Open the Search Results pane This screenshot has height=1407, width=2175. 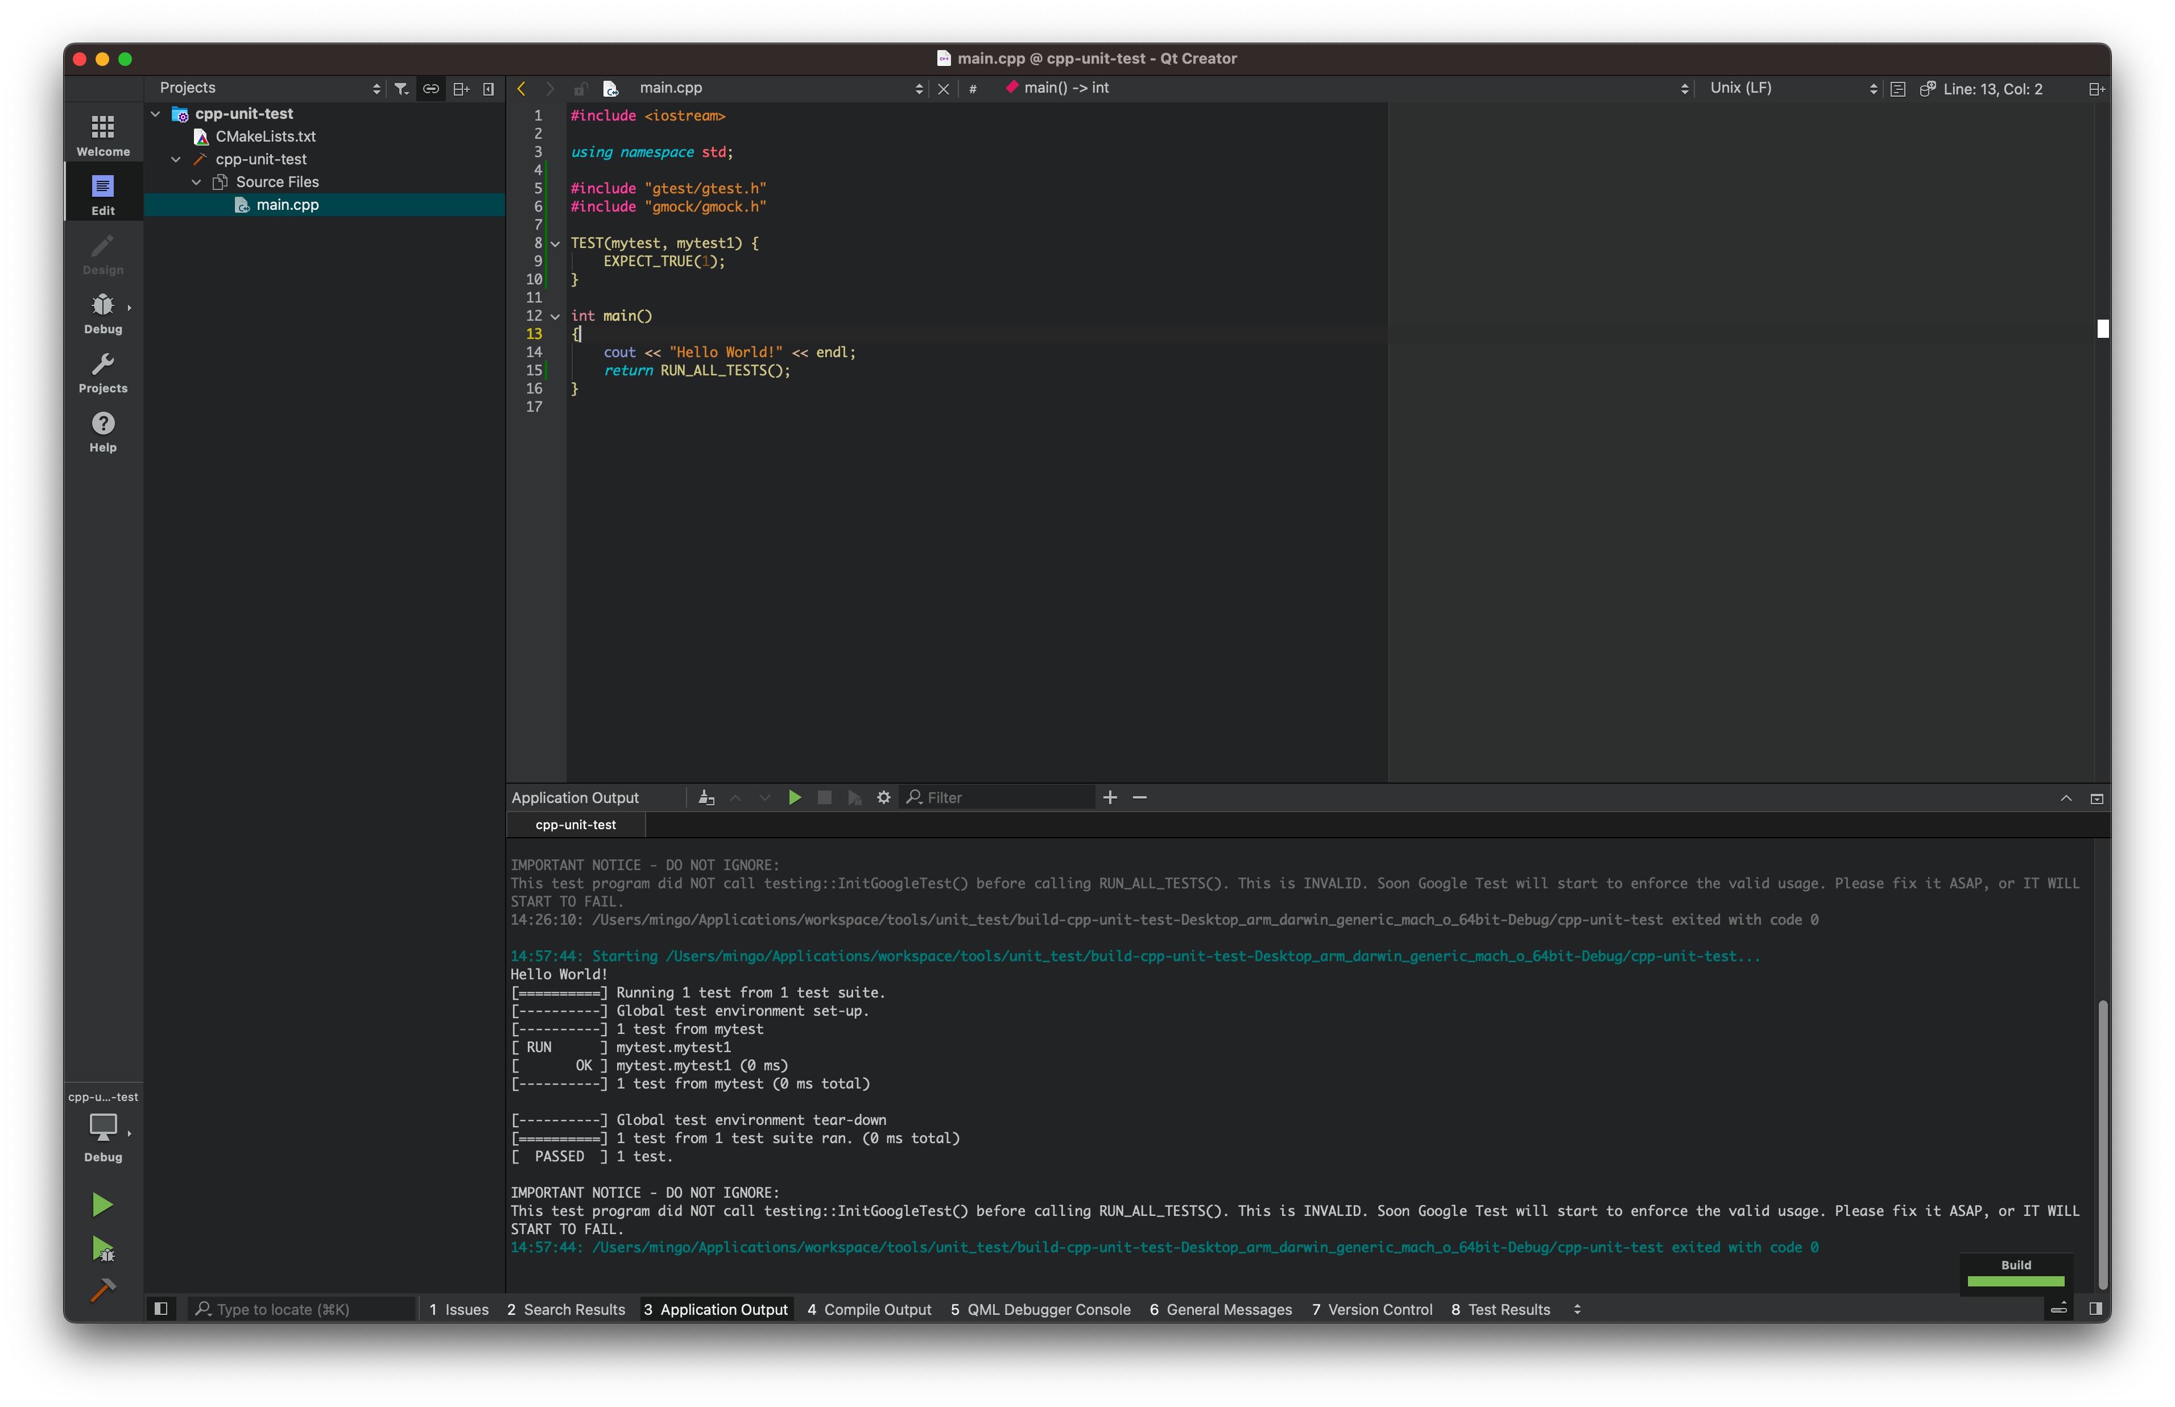[565, 1309]
